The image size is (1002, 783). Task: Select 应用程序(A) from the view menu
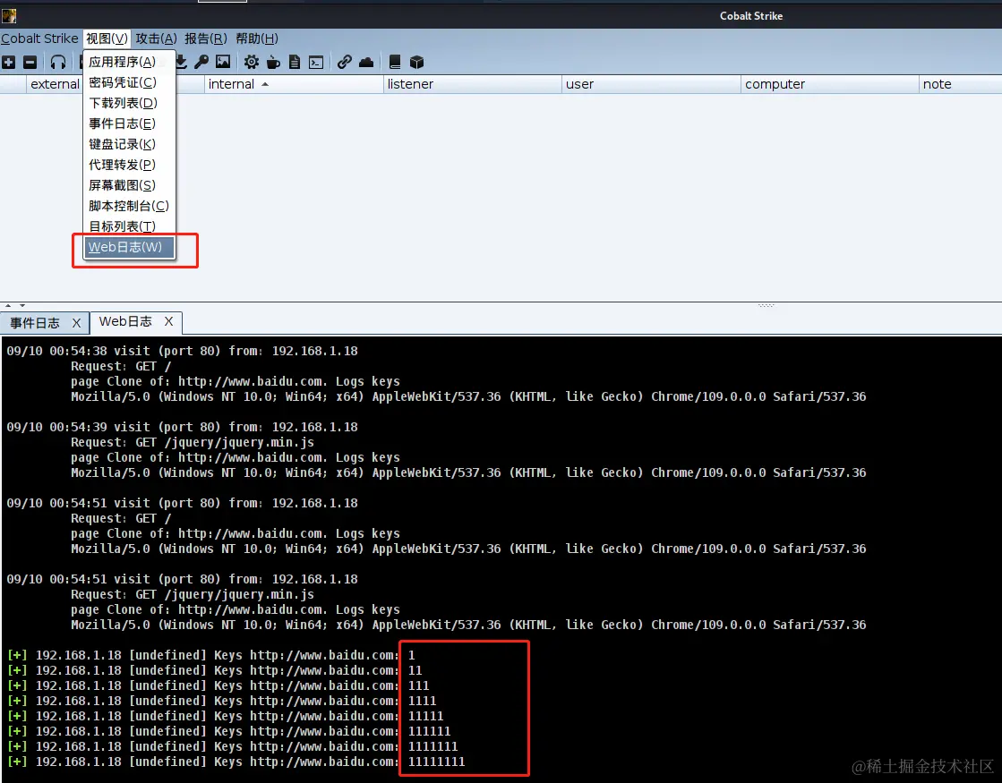coord(129,62)
